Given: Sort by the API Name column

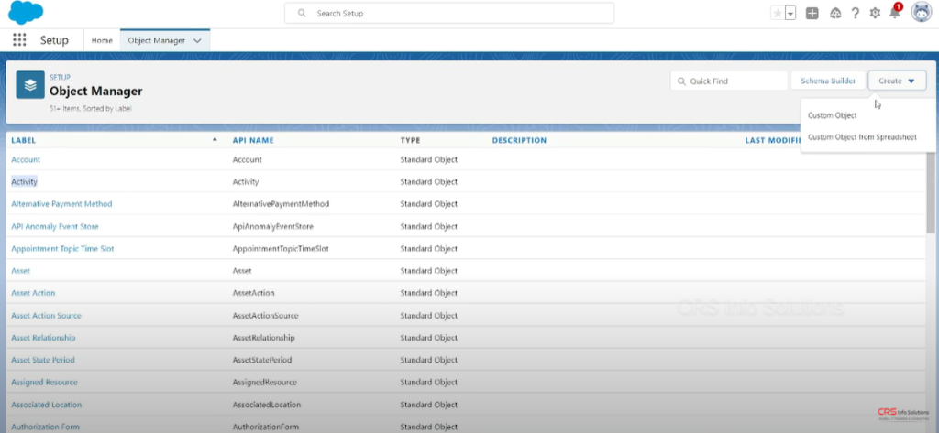Looking at the screenshot, I should 253,141.
